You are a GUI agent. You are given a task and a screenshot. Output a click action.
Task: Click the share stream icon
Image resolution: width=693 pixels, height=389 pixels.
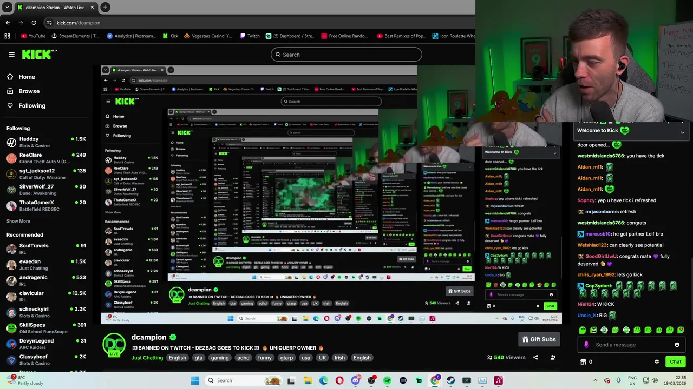tap(535, 357)
